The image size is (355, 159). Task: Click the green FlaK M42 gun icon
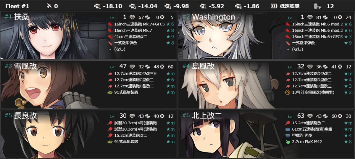point(287,142)
